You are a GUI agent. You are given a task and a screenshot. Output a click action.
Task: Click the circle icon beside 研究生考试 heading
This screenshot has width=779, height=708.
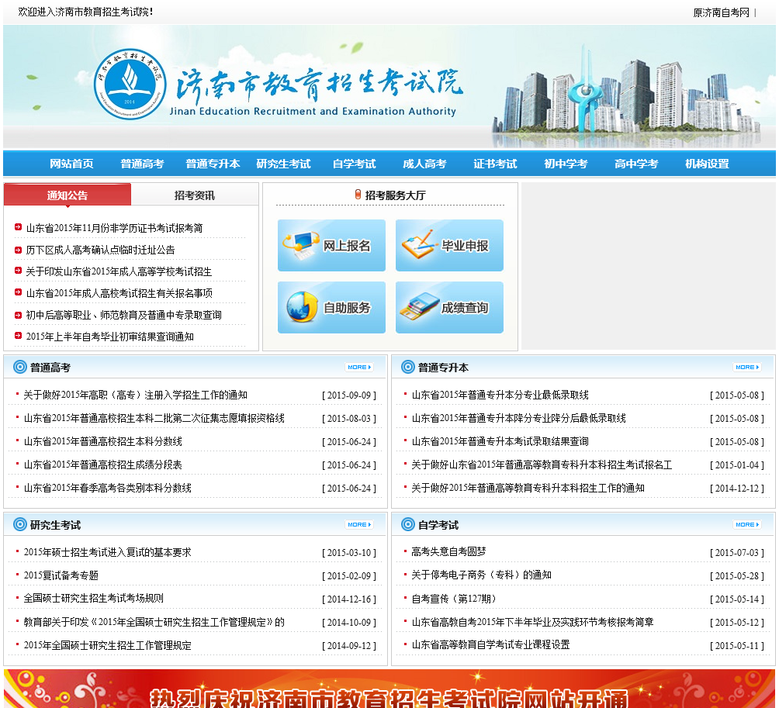20,524
